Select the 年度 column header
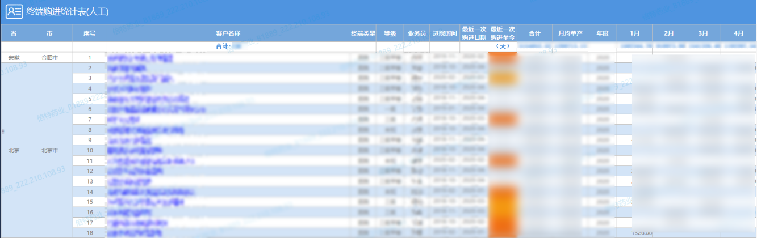Image resolution: width=757 pixels, height=238 pixels. (x=602, y=33)
